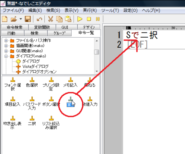Select 描画関連(vnako) tree item
Viewport: 185px width, 154px height.
point(30,46)
